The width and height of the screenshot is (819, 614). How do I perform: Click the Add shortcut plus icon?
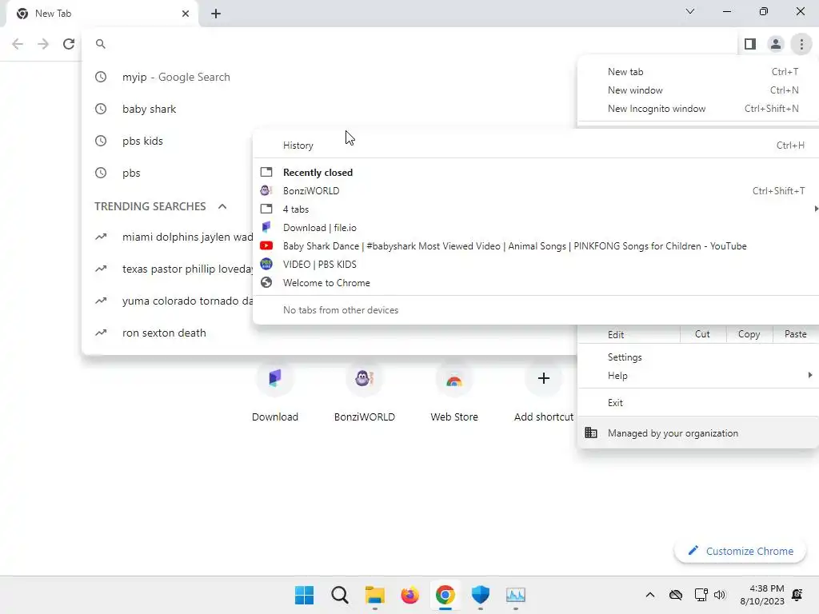pyautogui.click(x=544, y=378)
